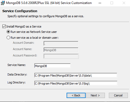Screen dimensions: 130x102
Task: Select Run service as Network Service user
Action: [x=8, y=32]
